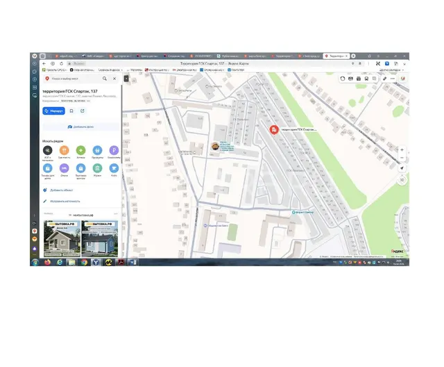Open the add-object link in the sidebar

(x=62, y=190)
